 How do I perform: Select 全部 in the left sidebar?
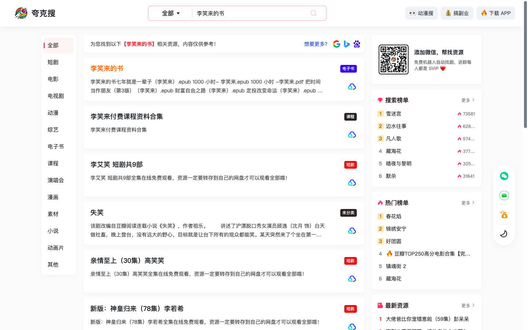pyautogui.click(x=59, y=45)
